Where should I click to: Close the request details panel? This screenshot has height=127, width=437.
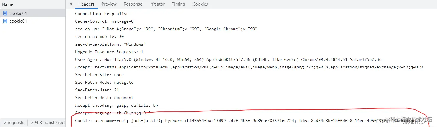coord(71,4)
